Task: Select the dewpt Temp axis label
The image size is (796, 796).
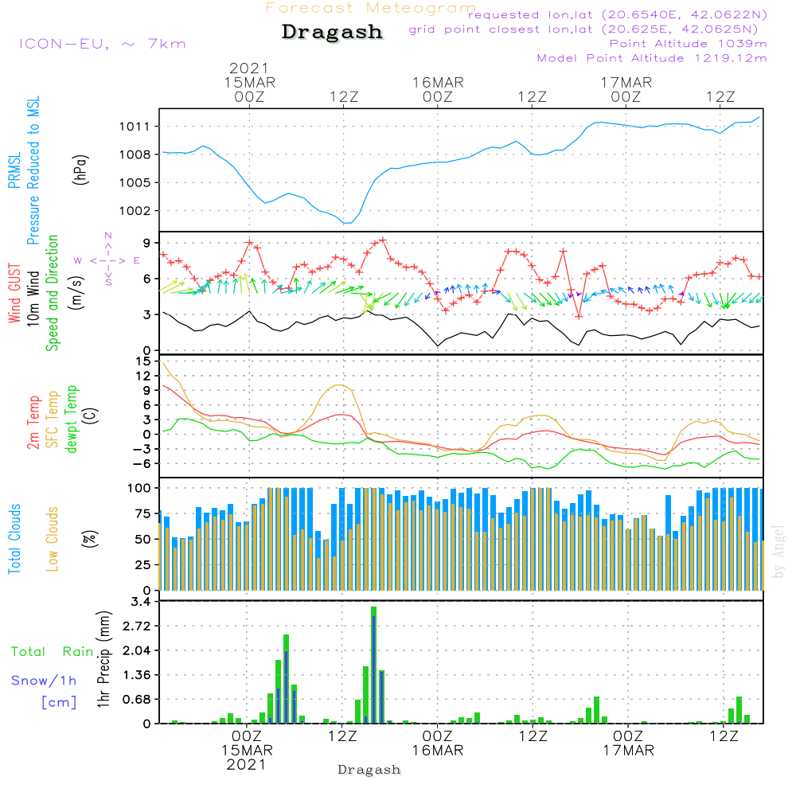Action: point(72,419)
